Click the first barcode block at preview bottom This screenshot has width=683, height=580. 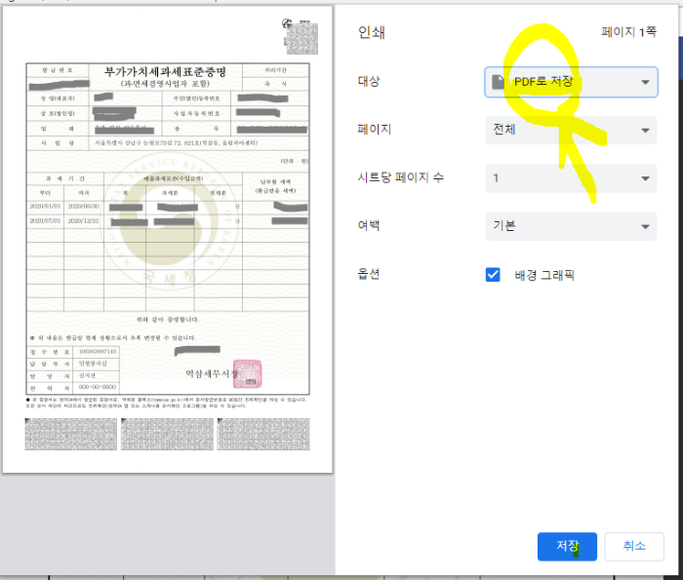tap(71, 434)
